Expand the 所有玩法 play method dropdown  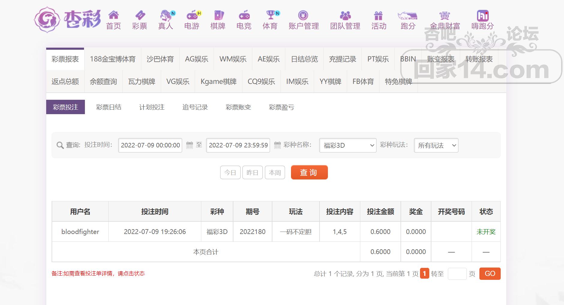click(x=436, y=145)
